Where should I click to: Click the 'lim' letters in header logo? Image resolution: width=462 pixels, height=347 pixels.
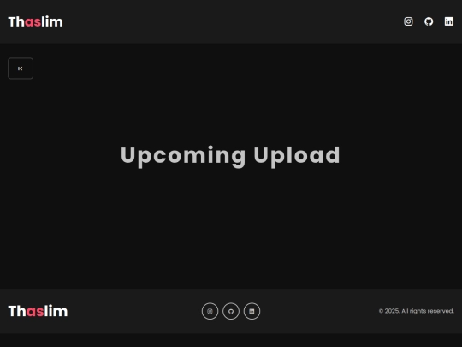52,21
